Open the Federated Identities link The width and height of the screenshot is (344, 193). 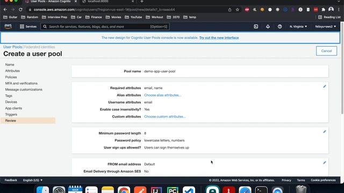[39, 47]
